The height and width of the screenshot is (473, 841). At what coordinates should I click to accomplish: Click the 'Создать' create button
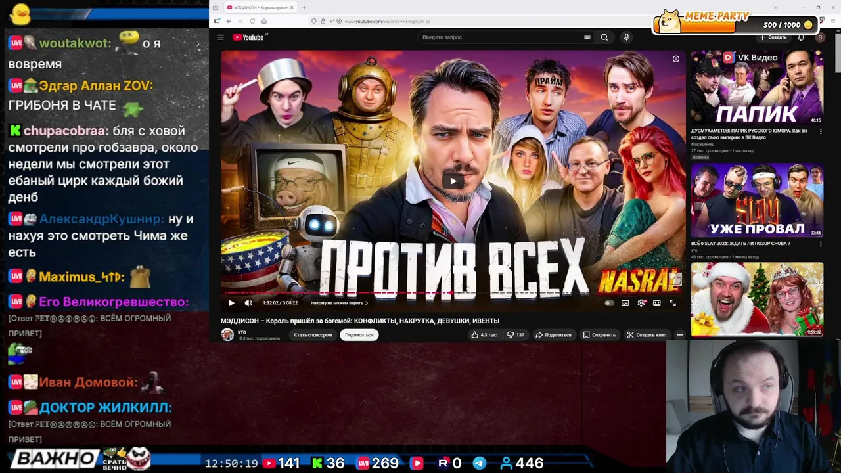click(x=773, y=37)
